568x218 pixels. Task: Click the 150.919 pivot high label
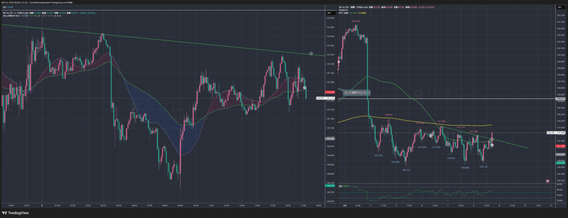355,21
